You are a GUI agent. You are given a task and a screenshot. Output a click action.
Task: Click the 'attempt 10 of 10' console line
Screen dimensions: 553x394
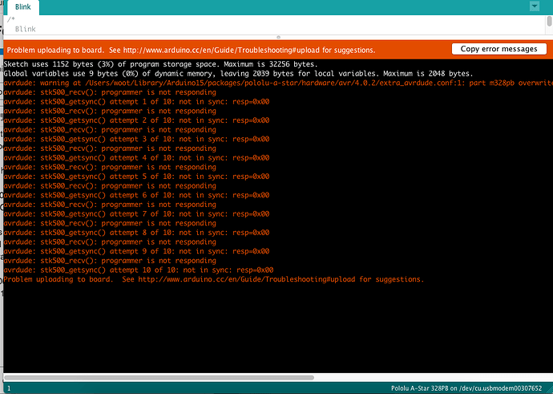pyautogui.click(x=138, y=270)
